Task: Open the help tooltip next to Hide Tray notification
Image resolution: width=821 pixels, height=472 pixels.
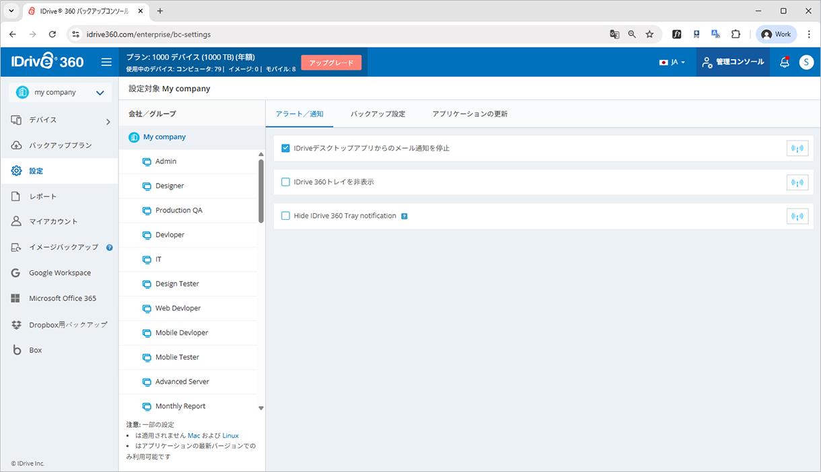Action: (404, 216)
